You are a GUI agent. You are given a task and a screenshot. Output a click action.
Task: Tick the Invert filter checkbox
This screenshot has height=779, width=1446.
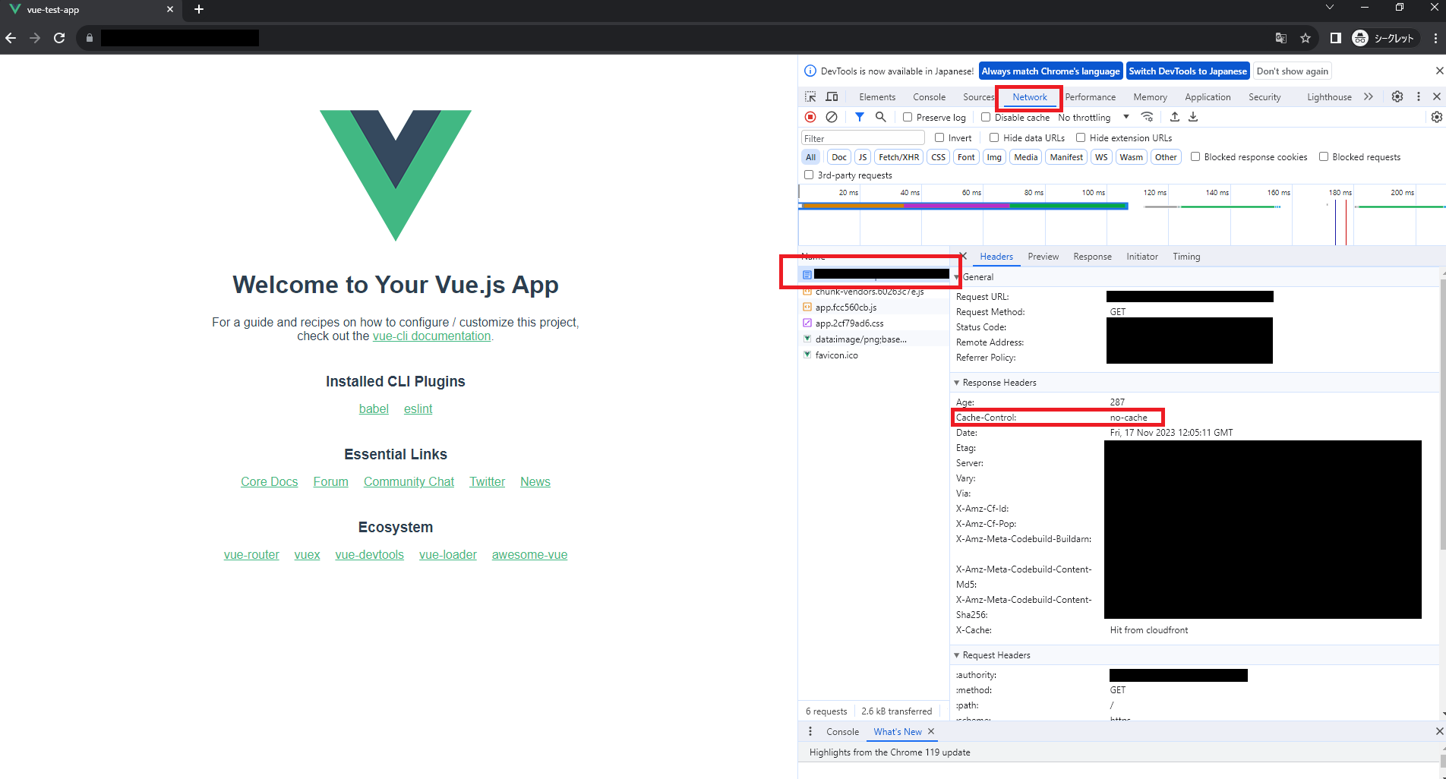939,137
